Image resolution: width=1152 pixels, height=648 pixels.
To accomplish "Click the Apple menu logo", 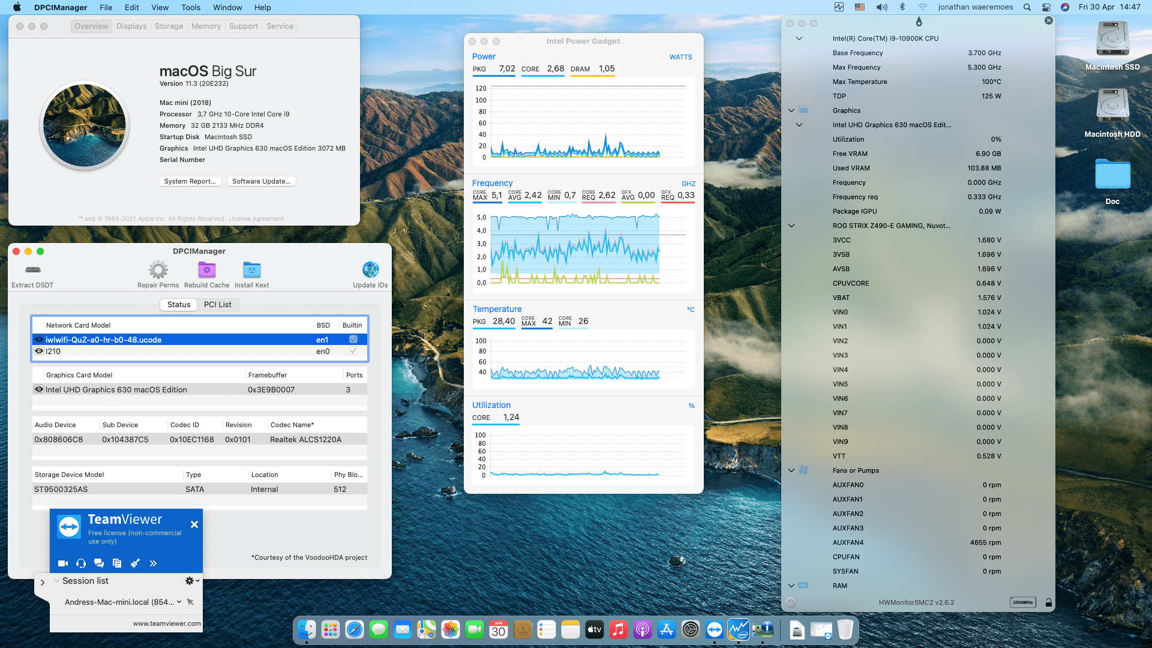I will pos(17,7).
